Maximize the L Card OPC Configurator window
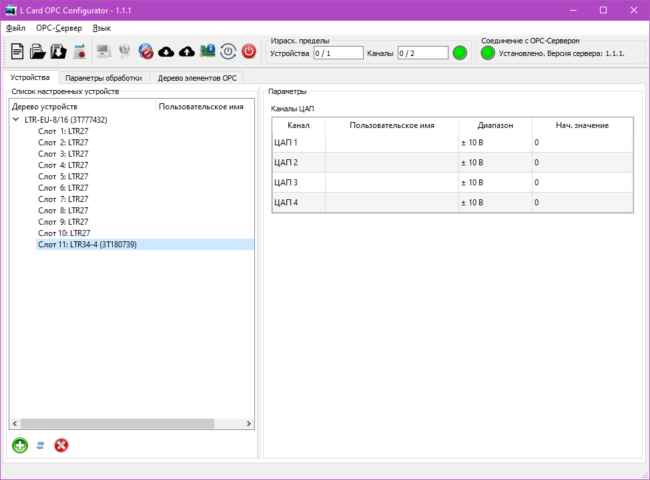Screen dimensions: 650x480 [x=603, y=11]
